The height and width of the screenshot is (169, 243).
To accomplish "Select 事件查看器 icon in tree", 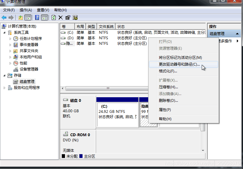I will tap(16, 45).
